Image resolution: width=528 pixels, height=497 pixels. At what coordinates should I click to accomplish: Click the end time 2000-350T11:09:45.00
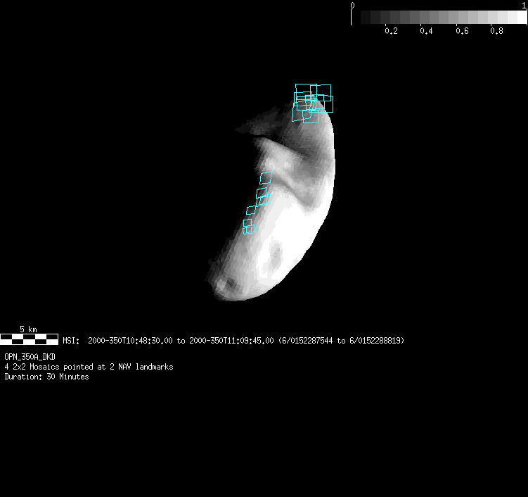coord(231,341)
